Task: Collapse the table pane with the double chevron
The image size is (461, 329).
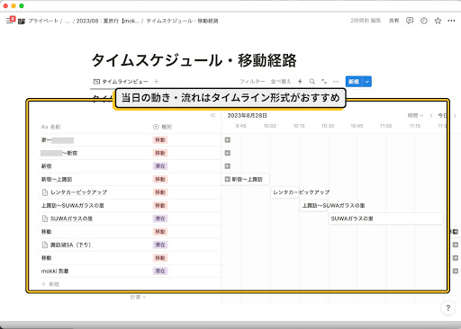Action: pos(212,115)
